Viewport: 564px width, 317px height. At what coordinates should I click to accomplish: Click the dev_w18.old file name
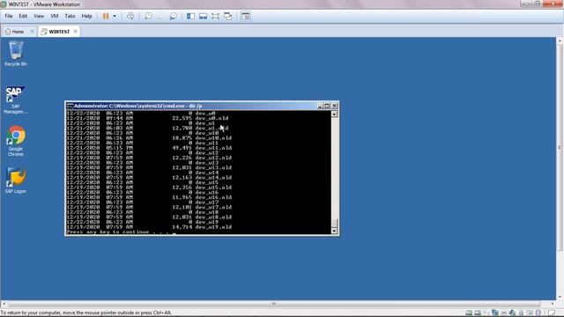pyautogui.click(x=213, y=217)
